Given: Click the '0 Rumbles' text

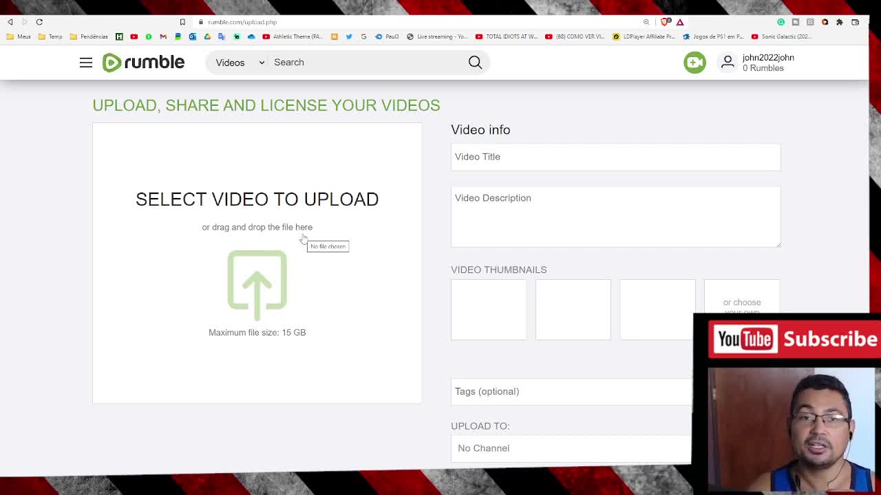Looking at the screenshot, I should [x=763, y=68].
